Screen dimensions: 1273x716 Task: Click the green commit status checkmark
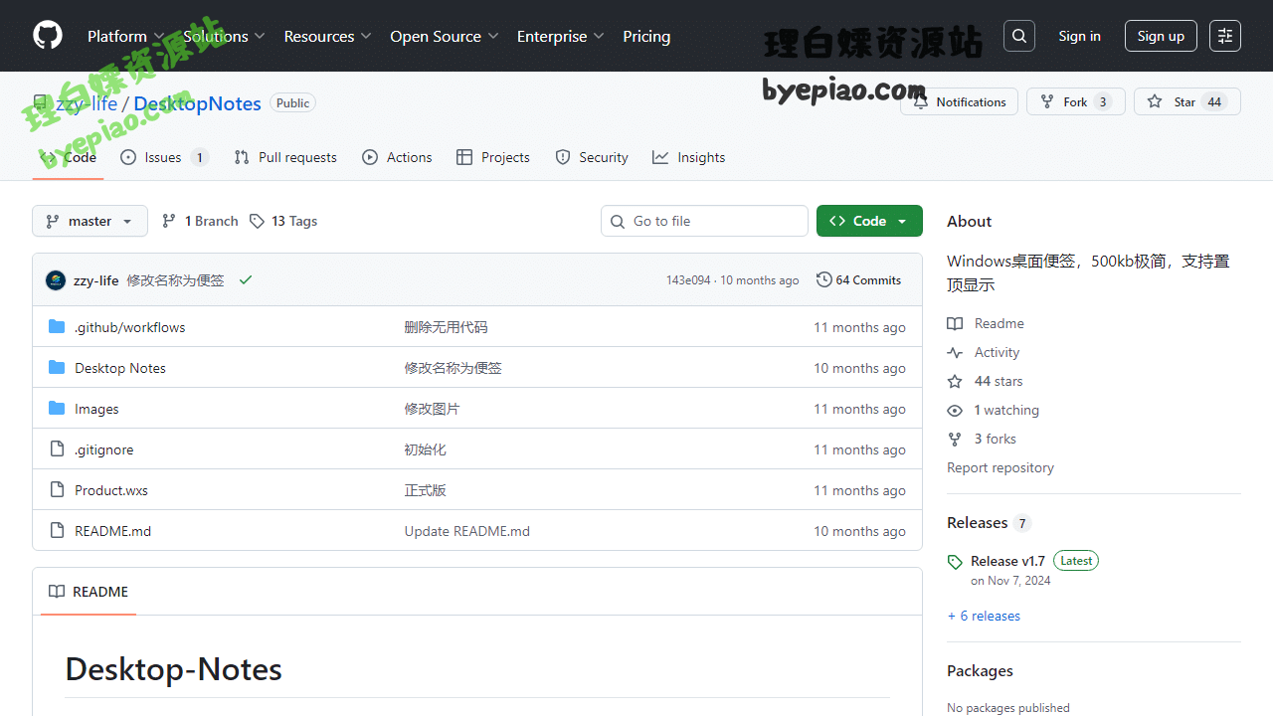point(246,280)
